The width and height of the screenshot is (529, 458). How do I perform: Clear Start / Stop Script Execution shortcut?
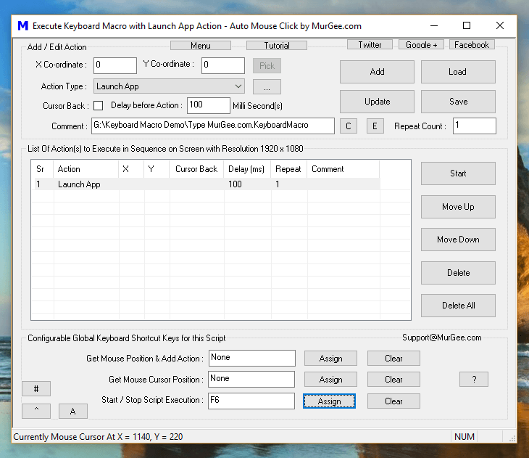click(393, 401)
